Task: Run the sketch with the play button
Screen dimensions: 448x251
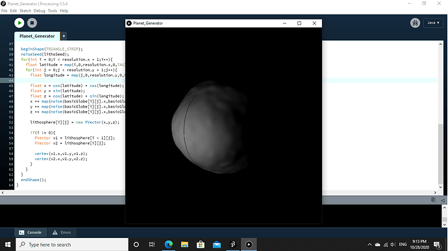Action: click(19, 23)
